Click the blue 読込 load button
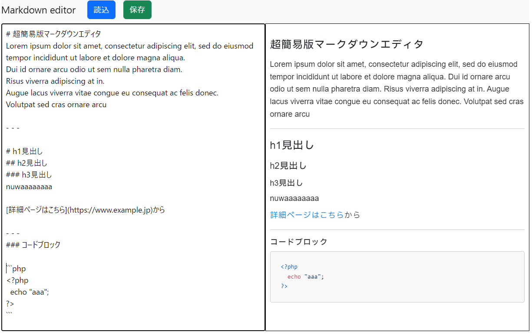The height and width of the screenshot is (335, 532). [x=101, y=10]
